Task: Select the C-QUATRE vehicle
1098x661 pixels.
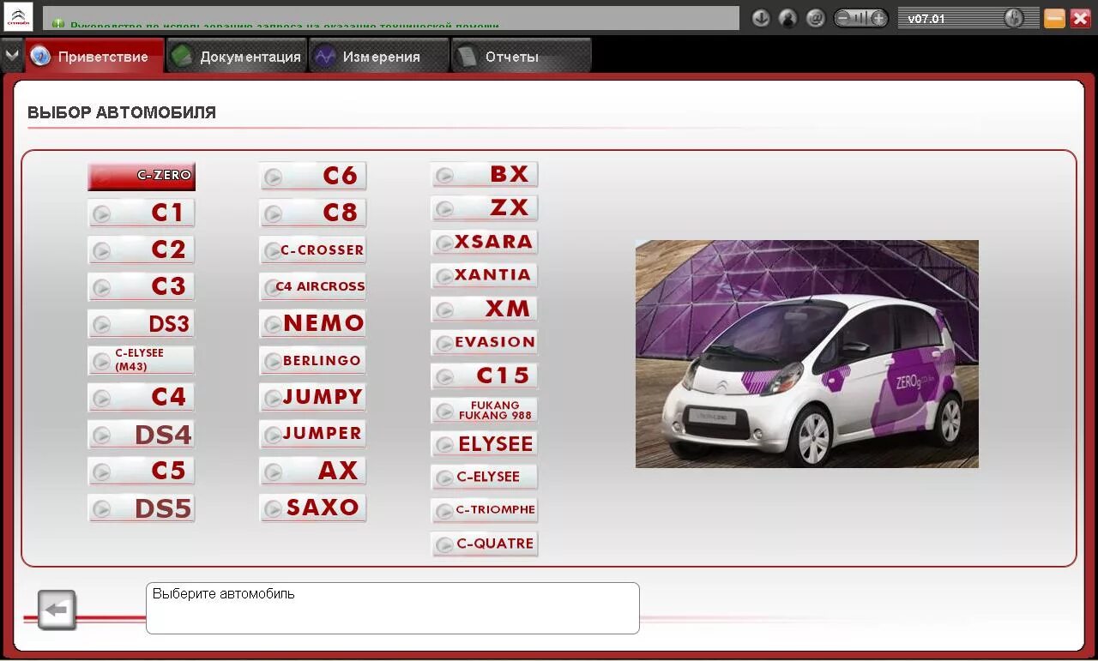Action: pos(485,544)
